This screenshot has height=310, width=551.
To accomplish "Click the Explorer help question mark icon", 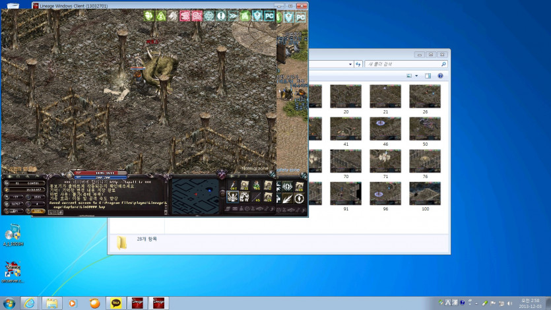I will [440, 76].
